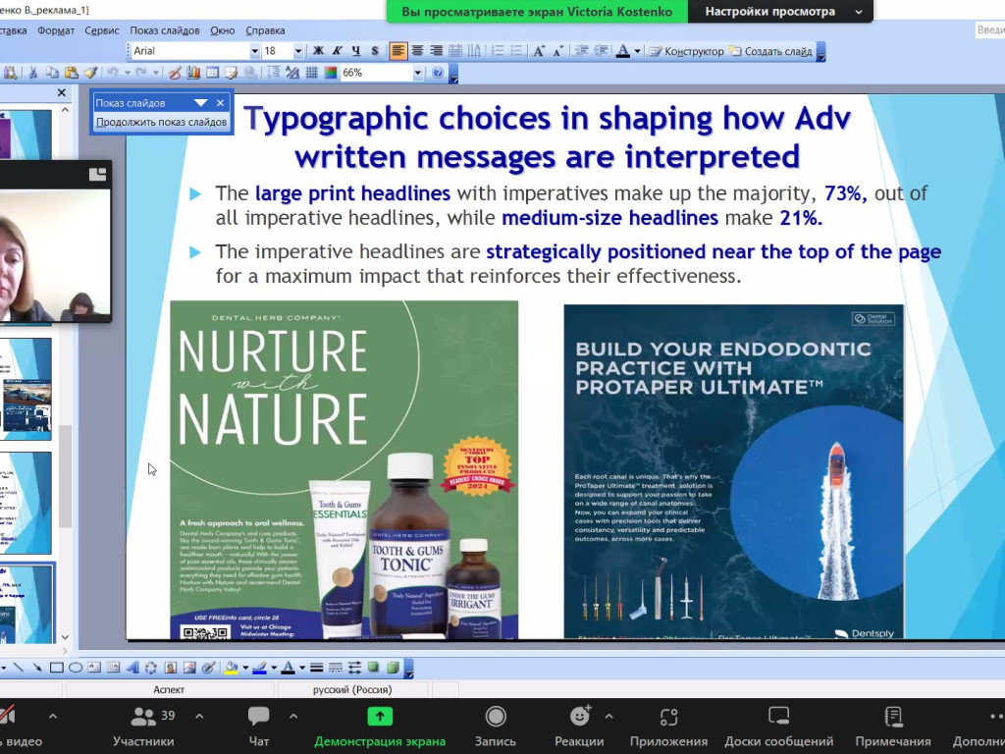Click the Copy icon

[x=52, y=73]
